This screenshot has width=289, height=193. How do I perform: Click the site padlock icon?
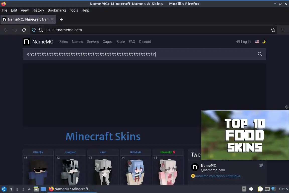[x=41, y=30]
